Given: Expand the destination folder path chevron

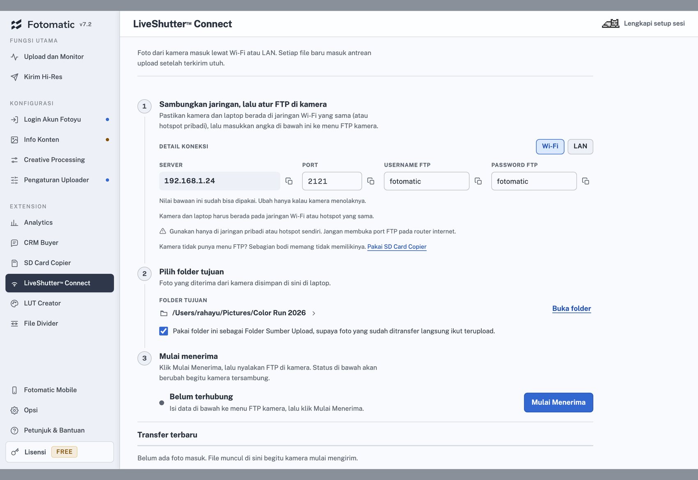Looking at the screenshot, I should click(314, 313).
